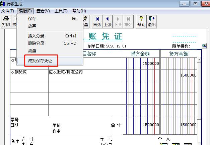
Task: Select 成批保存凭证 menu entry
Action: pyautogui.click(x=50, y=61)
